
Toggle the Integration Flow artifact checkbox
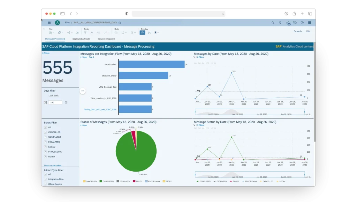pos(45,179)
